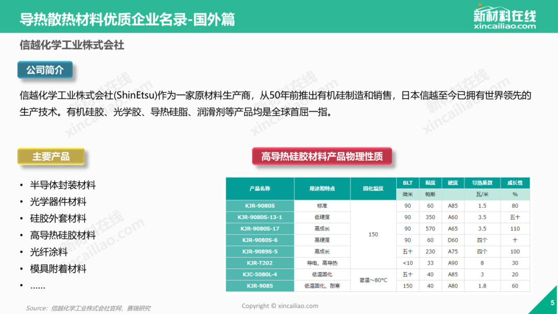Click the bullet item 半导体封装材料
Viewport: 558px width, 314px height.
tap(63, 185)
